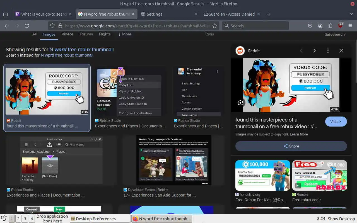357x223 pixels.
Task: Save to Pocket icon in toolbar
Action: (x=310, y=26)
